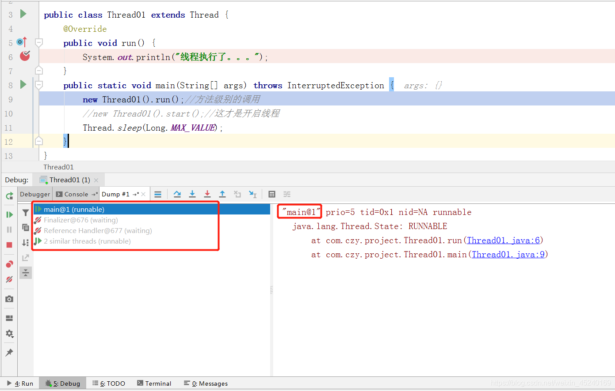Open Evaluate Expression calculator icon

[x=272, y=194]
